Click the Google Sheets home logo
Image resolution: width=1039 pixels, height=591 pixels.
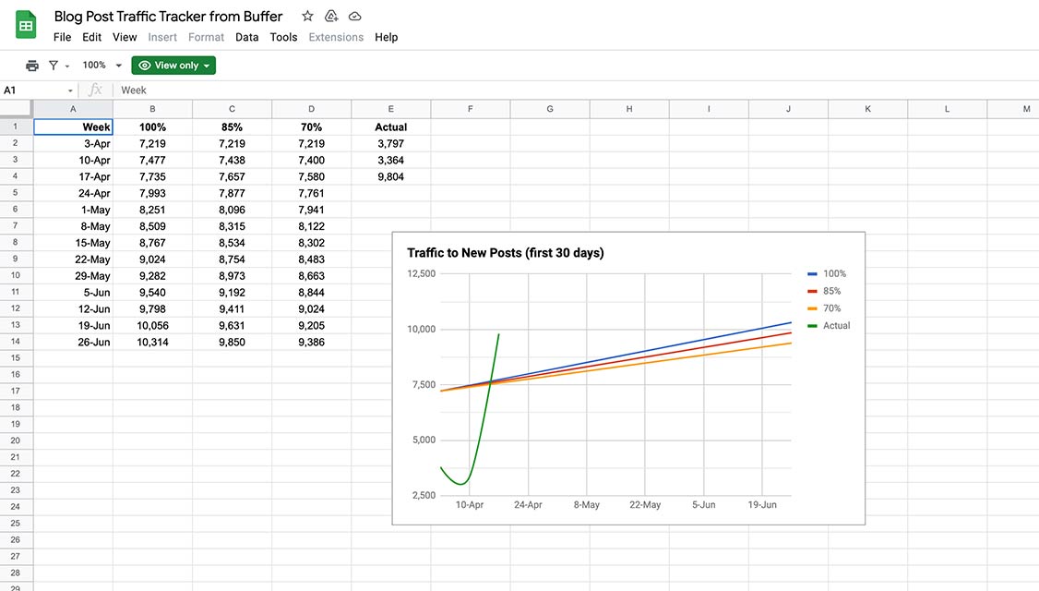point(26,26)
